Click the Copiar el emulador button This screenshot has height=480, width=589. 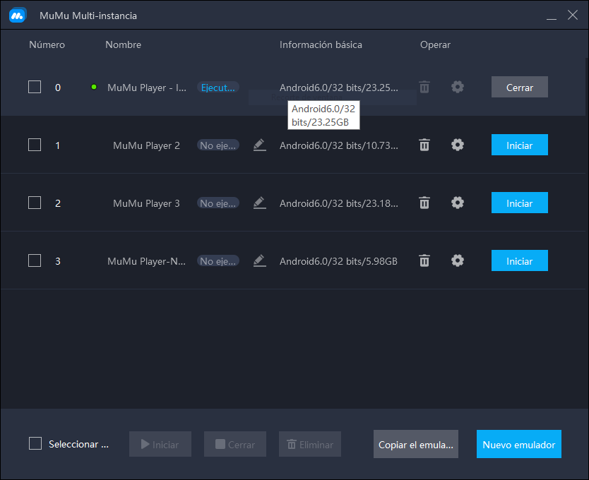pos(415,445)
